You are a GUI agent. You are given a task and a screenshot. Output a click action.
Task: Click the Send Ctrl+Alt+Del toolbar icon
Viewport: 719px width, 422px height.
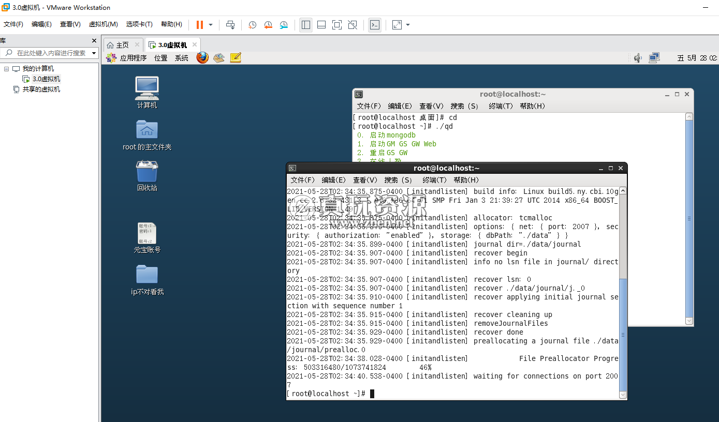click(x=230, y=24)
